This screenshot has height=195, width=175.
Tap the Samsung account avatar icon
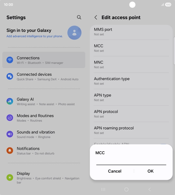[x=74, y=33]
